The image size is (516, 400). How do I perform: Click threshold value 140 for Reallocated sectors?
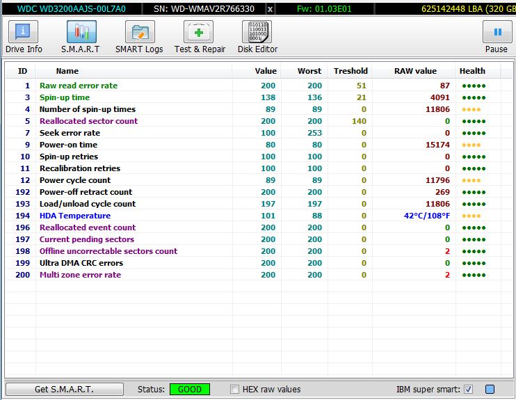click(359, 121)
